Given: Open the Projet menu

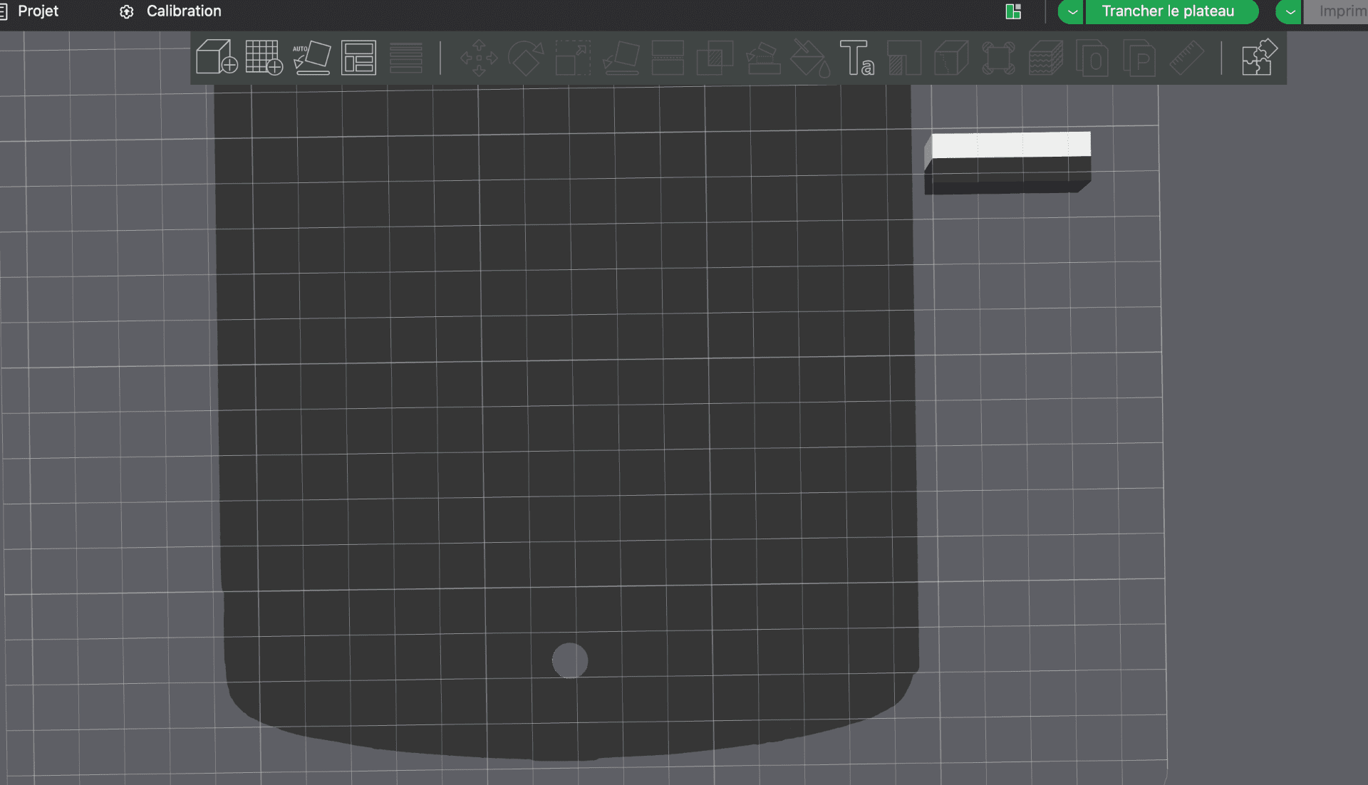Looking at the screenshot, I should pyautogui.click(x=38, y=11).
